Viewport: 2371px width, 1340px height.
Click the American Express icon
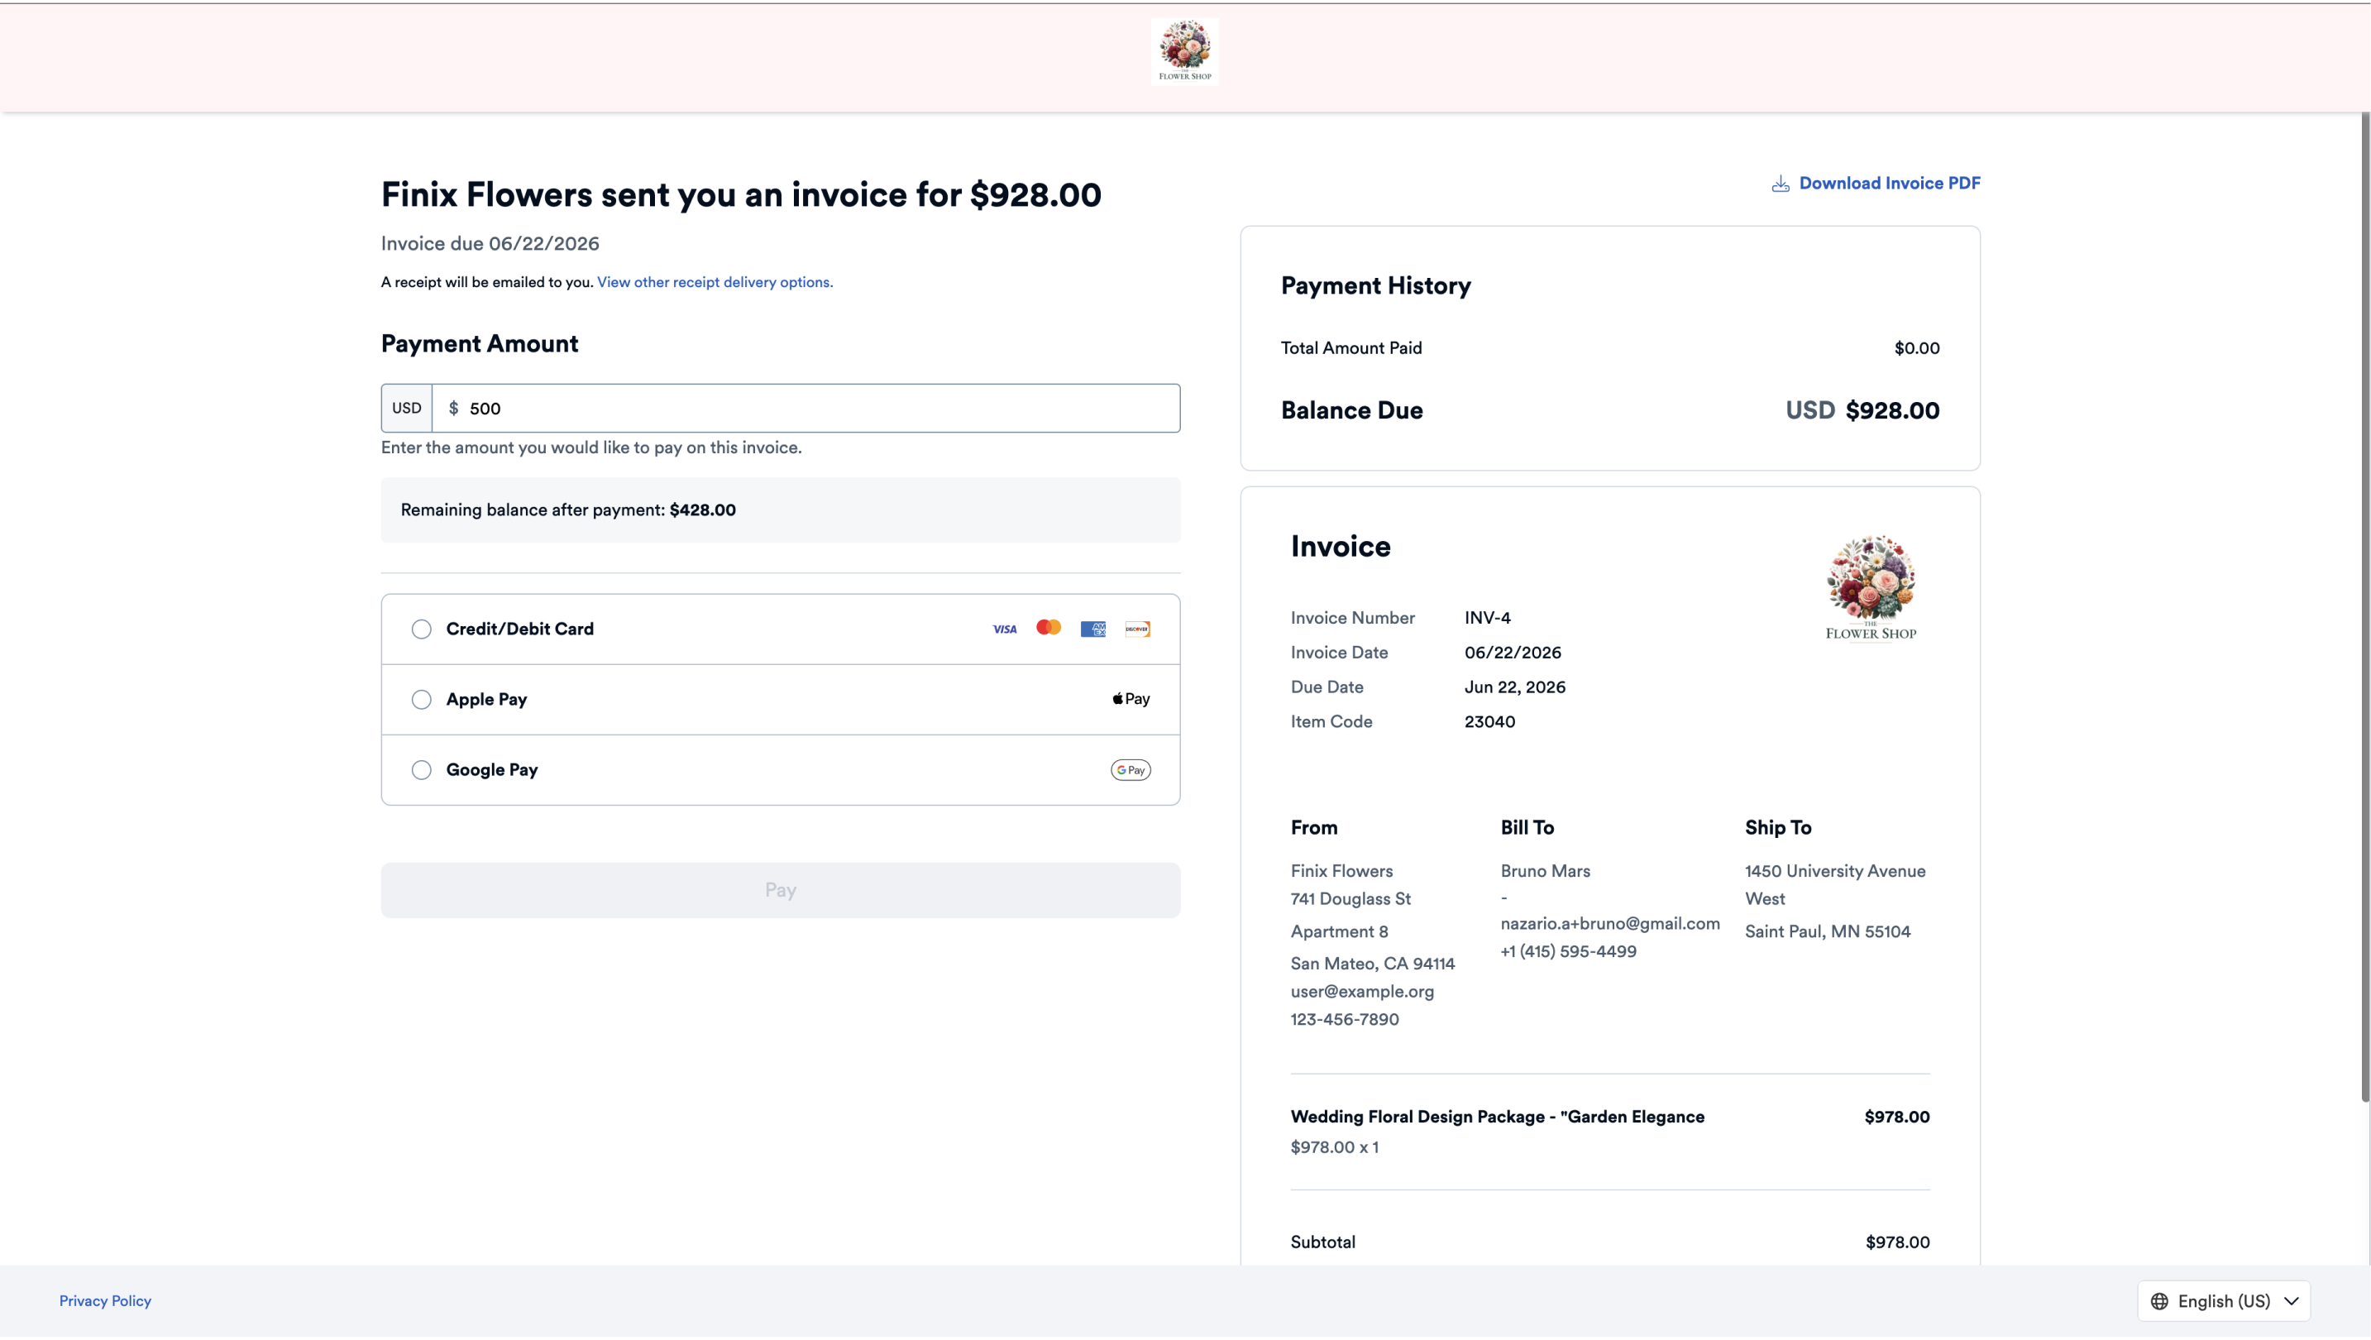pos(1092,629)
